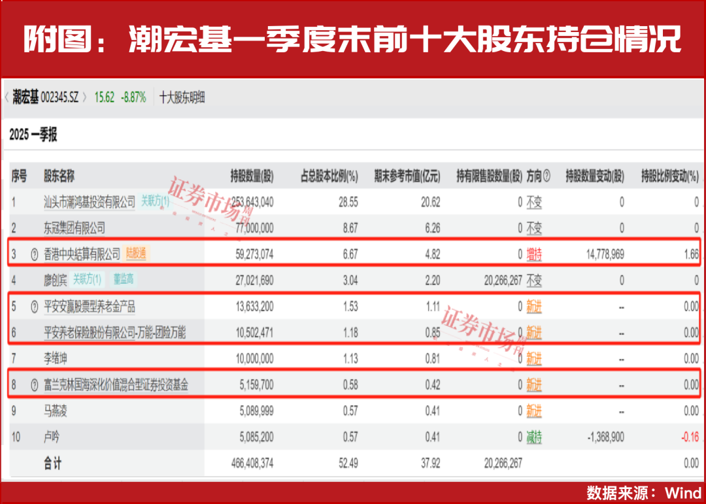Click the stock name 潮宏基

point(25,98)
